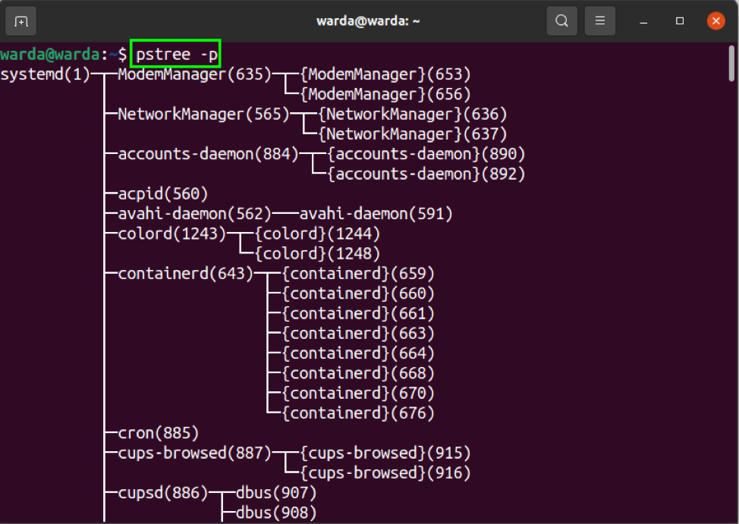
Task: Click the pstree -p command text
Action: click(x=176, y=55)
